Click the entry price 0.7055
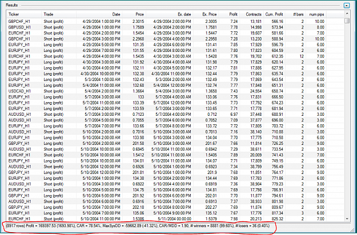357x235 pixels. [138, 120]
